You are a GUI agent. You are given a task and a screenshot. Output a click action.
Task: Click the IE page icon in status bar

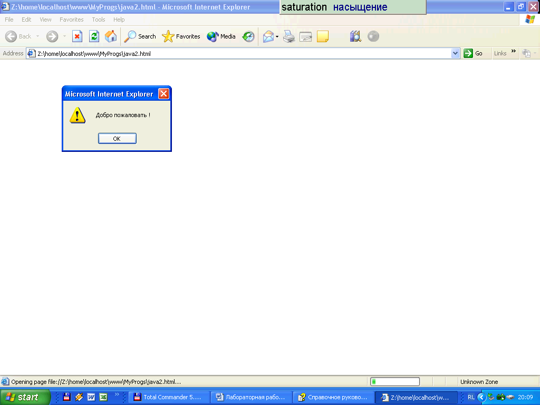[x=5, y=382]
